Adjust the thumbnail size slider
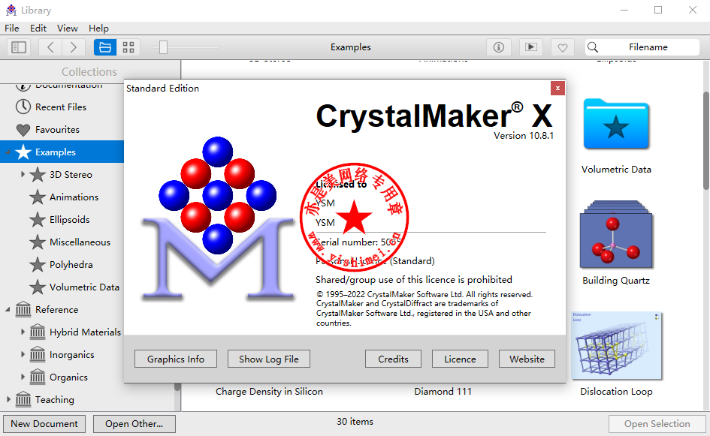This screenshot has width=710, height=436. [163, 47]
